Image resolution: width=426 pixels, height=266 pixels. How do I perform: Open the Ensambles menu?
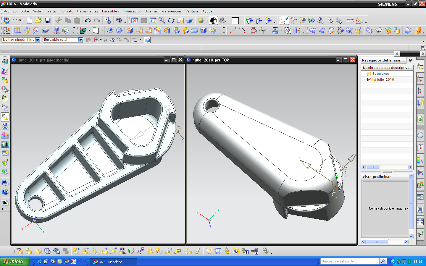click(x=110, y=11)
